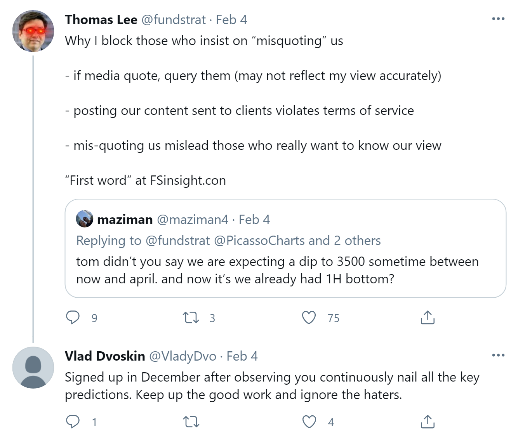Open Thomas Lee display name
518x439 pixels.
coord(101,20)
